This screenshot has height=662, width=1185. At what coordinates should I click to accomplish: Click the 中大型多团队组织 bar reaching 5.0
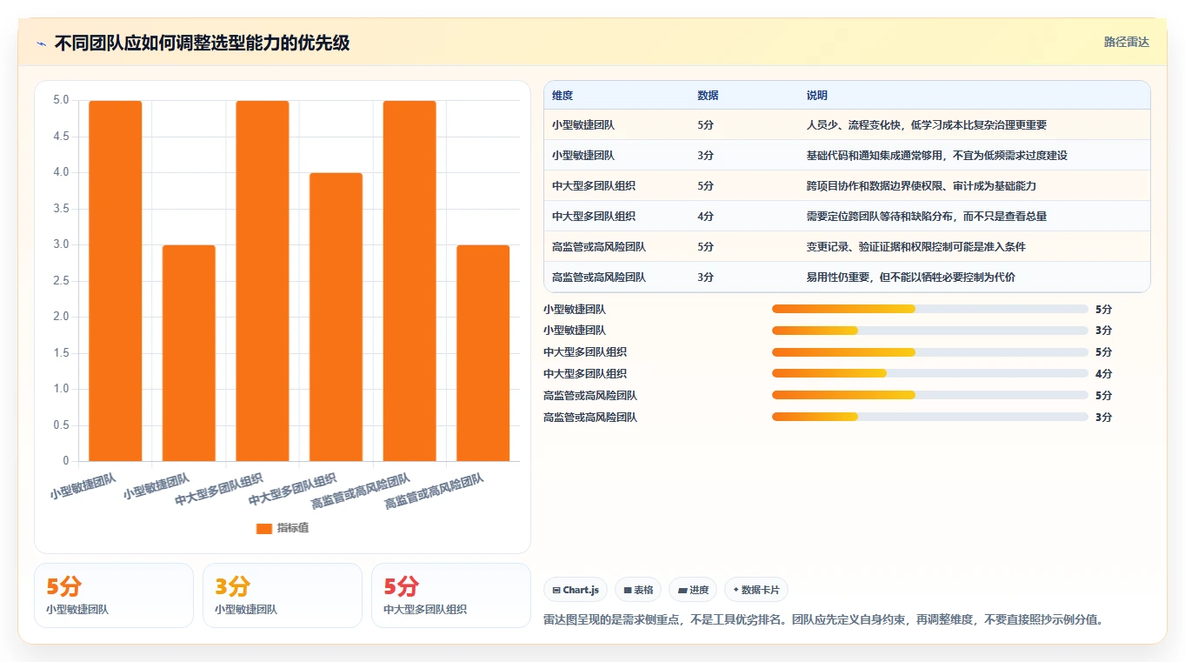[263, 281]
